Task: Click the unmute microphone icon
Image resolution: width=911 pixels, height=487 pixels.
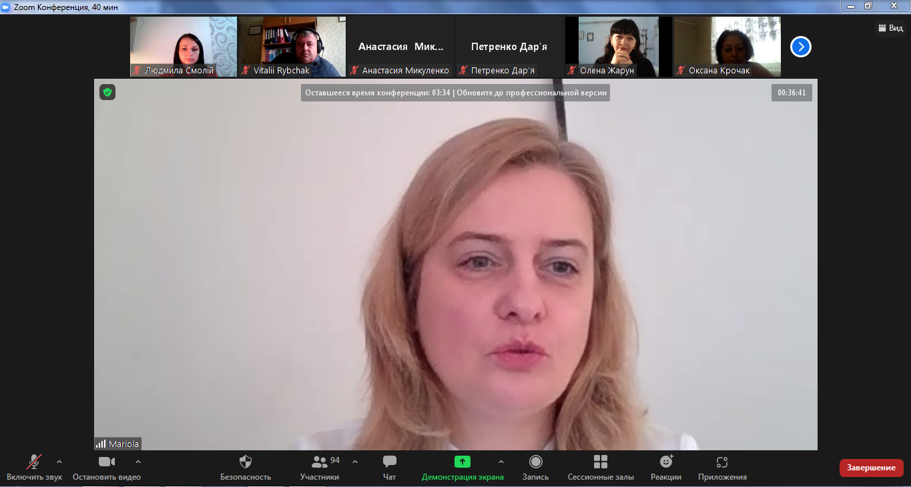Action: tap(34, 462)
